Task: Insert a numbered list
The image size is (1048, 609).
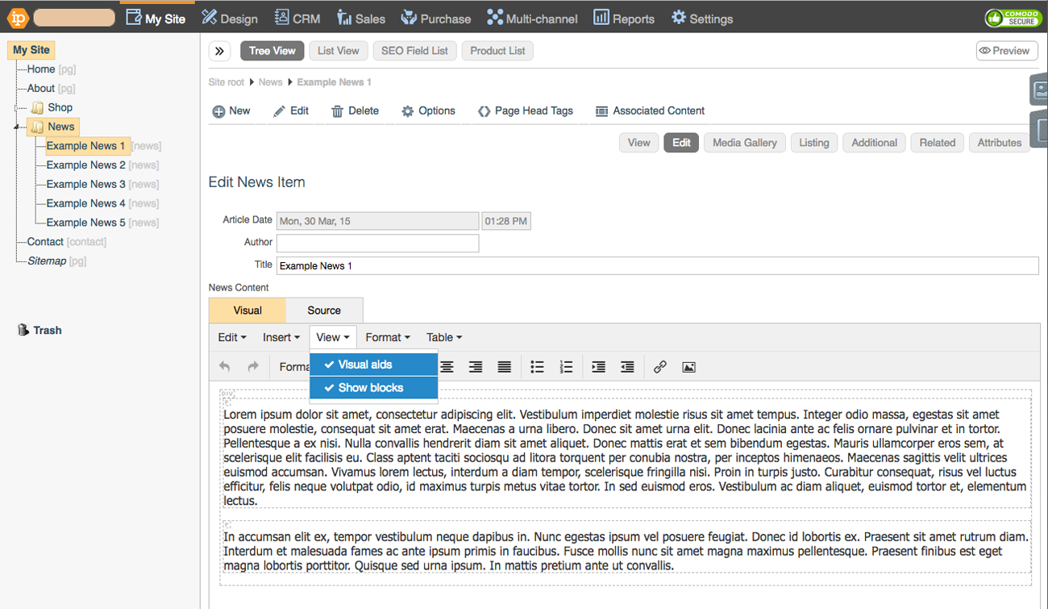Action: [x=566, y=367]
